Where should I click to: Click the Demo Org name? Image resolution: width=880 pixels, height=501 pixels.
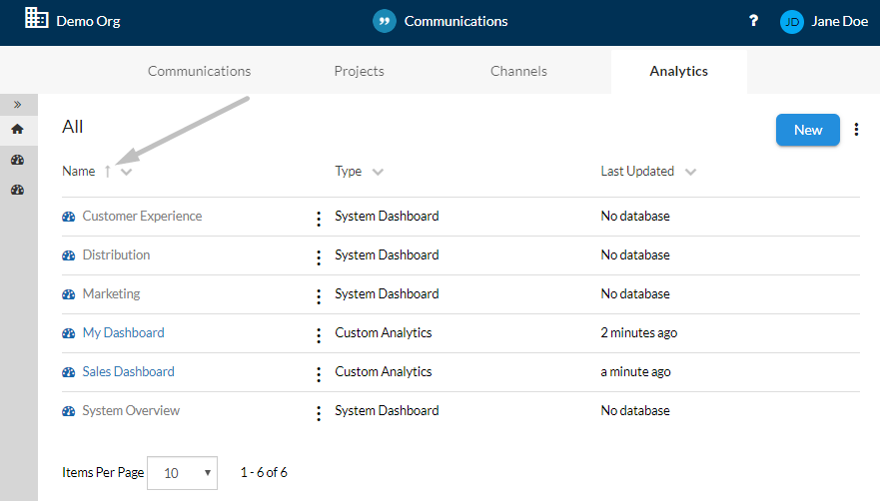[x=88, y=21]
